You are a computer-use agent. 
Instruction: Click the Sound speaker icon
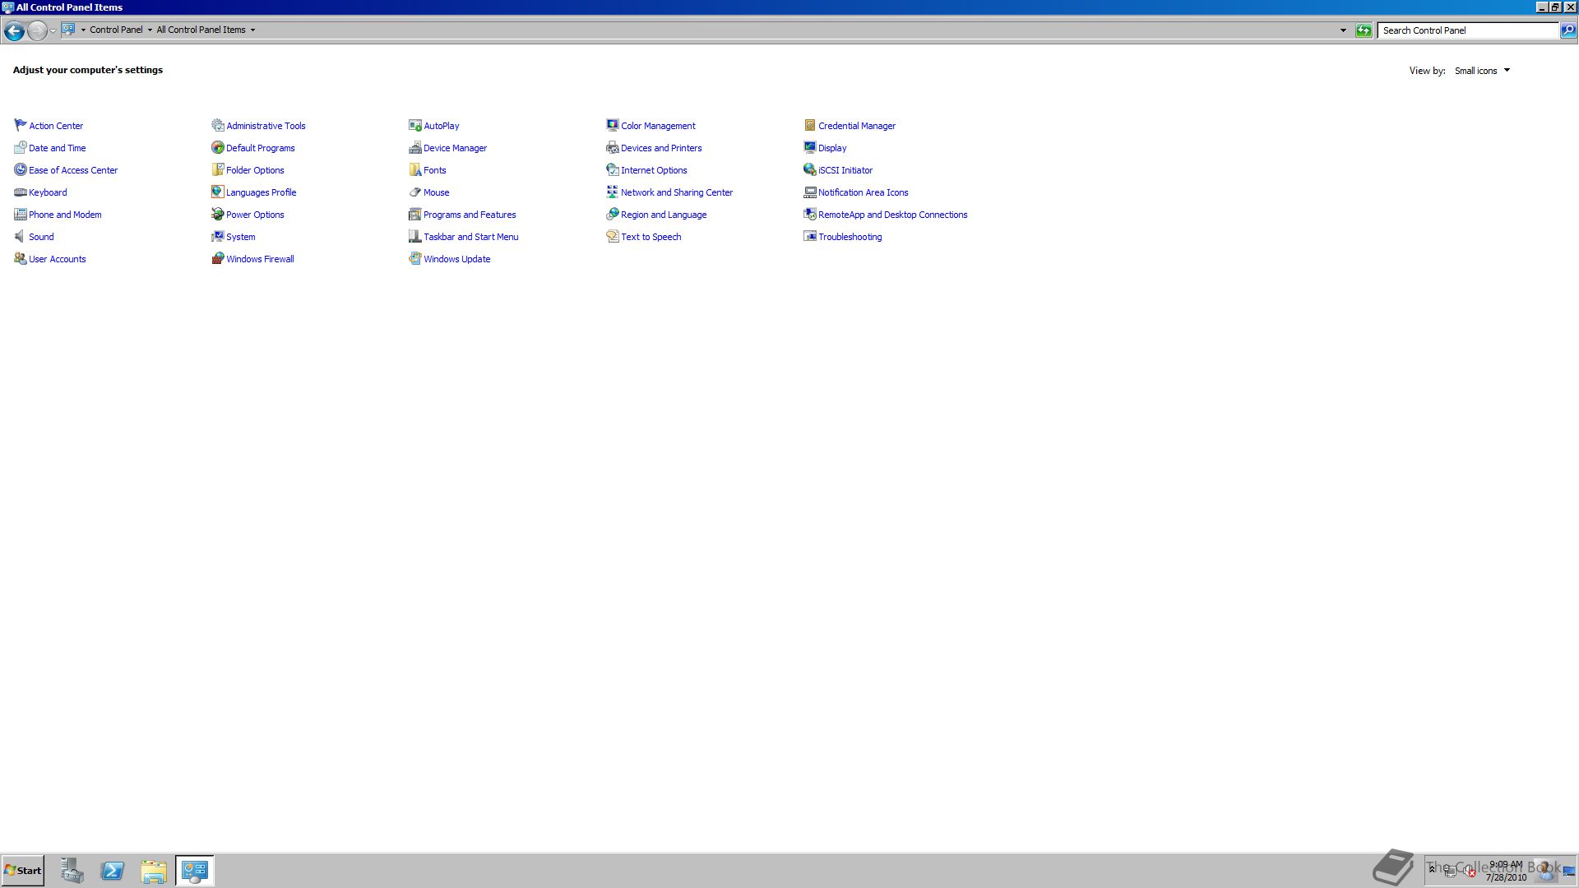coord(20,236)
